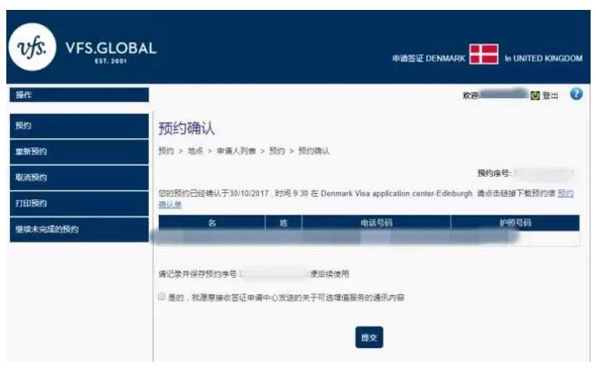
Task: Click the VFS.GLOBAL wordmark text
Action: pyautogui.click(x=110, y=48)
